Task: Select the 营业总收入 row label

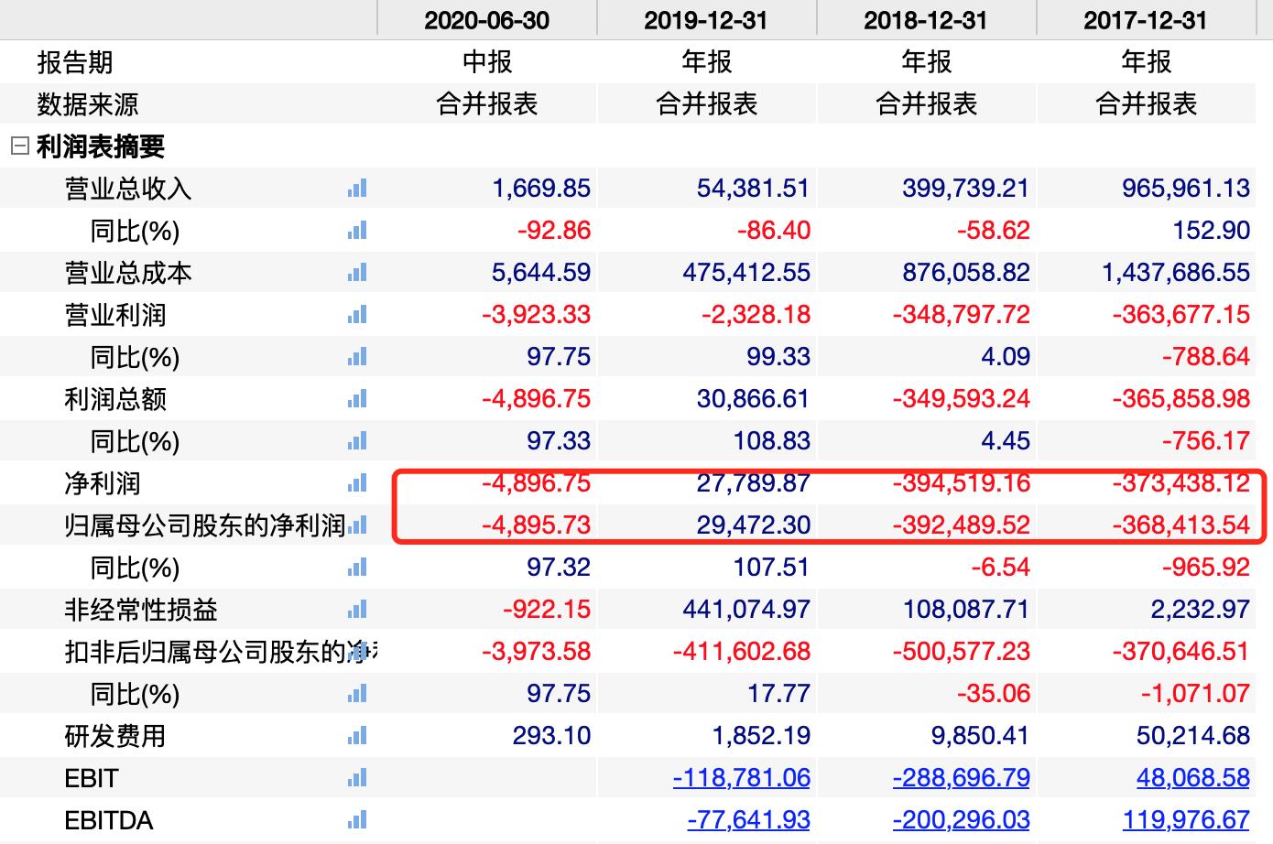Action: (x=128, y=189)
